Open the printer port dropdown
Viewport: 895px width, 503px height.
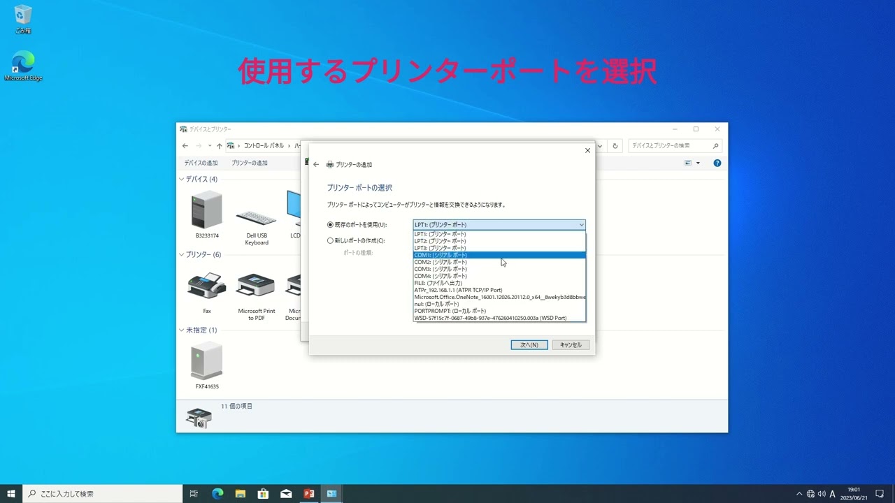[x=581, y=224]
